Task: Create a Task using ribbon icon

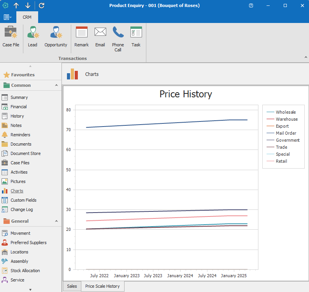Action: [136, 33]
